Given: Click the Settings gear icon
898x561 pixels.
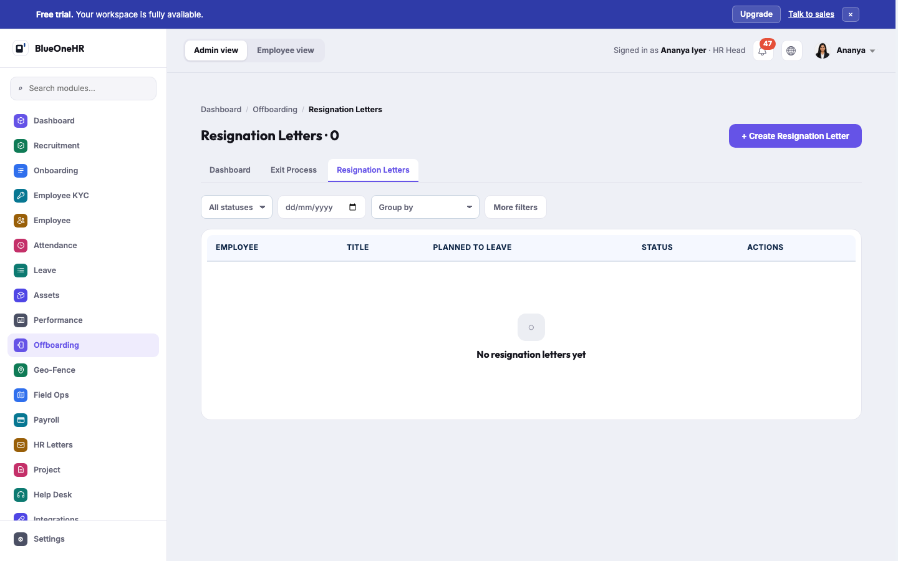Looking at the screenshot, I should 21,539.
